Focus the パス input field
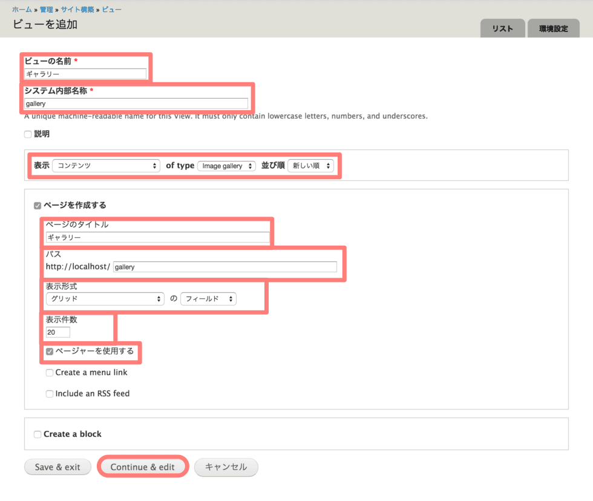The image size is (593, 501). pyautogui.click(x=225, y=267)
